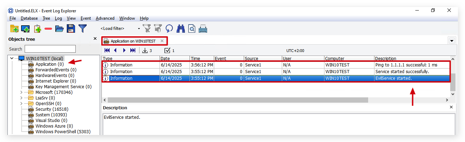The image size is (465, 142).
Task: Click the open folder toolbar icon
Action: tap(59, 28)
